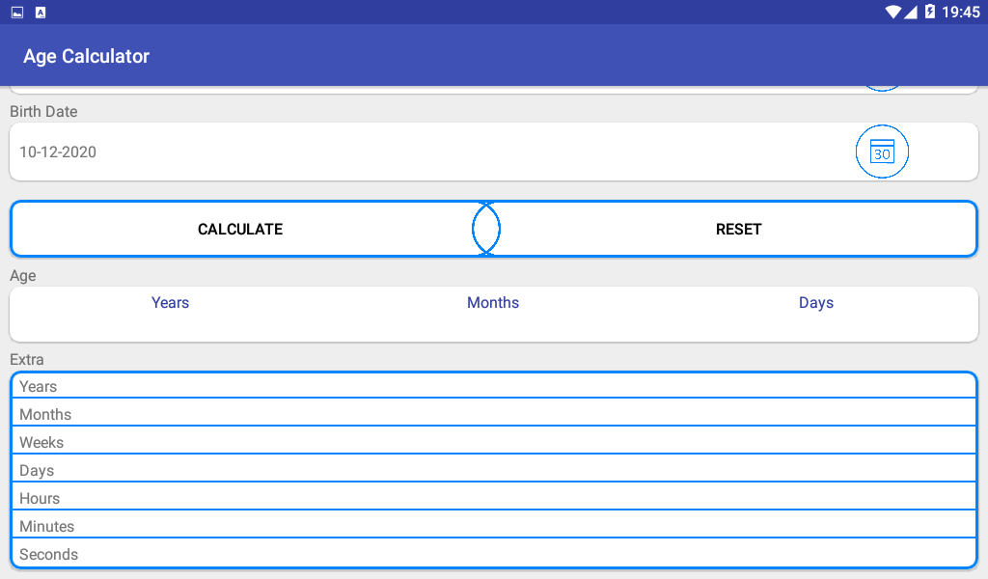Viewport: 988px width, 579px height.
Task: Select the Weeks row in Extra list
Action: tap(493, 442)
